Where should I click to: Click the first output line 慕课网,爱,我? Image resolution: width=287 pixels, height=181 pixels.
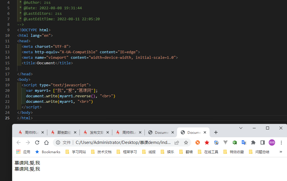click(x=27, y=163)
